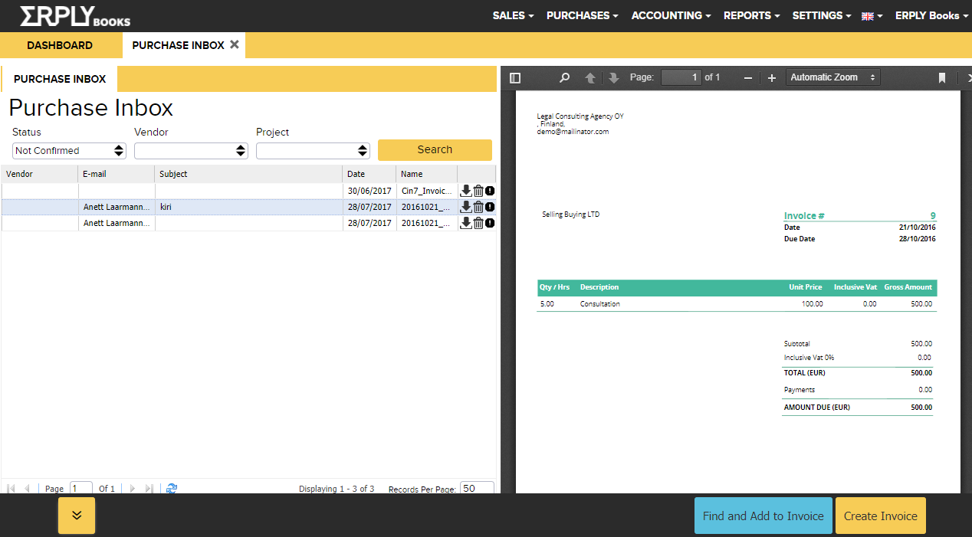Viewport: 972px width, 537px height.
Task: Collapse the bottom panel with double-chevron button
Action: click(x=77, y=515)
